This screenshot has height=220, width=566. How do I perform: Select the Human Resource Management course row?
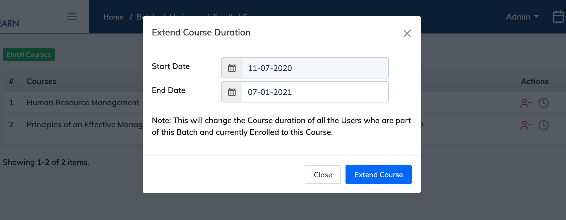[83, 103]
